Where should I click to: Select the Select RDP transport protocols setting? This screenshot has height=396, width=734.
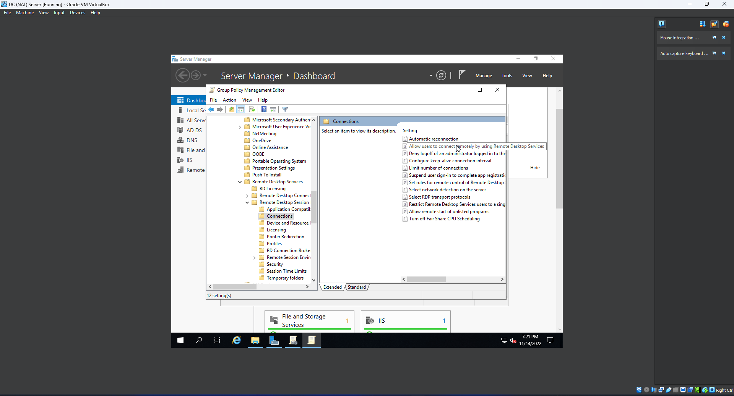pos(439,197)
